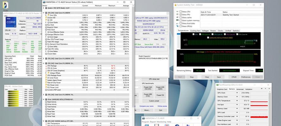Open the GPU Clock sensor dropdown in GPU-Z

pyautogui.click(x=237, y=93)
